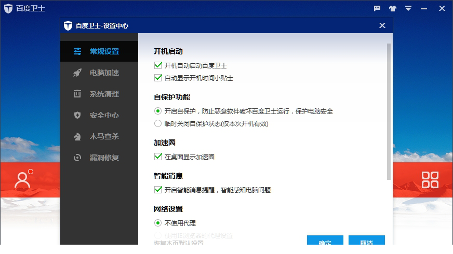The width and height of the screenshot is (453, 254).
Task: Open the skin shirt icon in main title bar
Action: point(392,8)
